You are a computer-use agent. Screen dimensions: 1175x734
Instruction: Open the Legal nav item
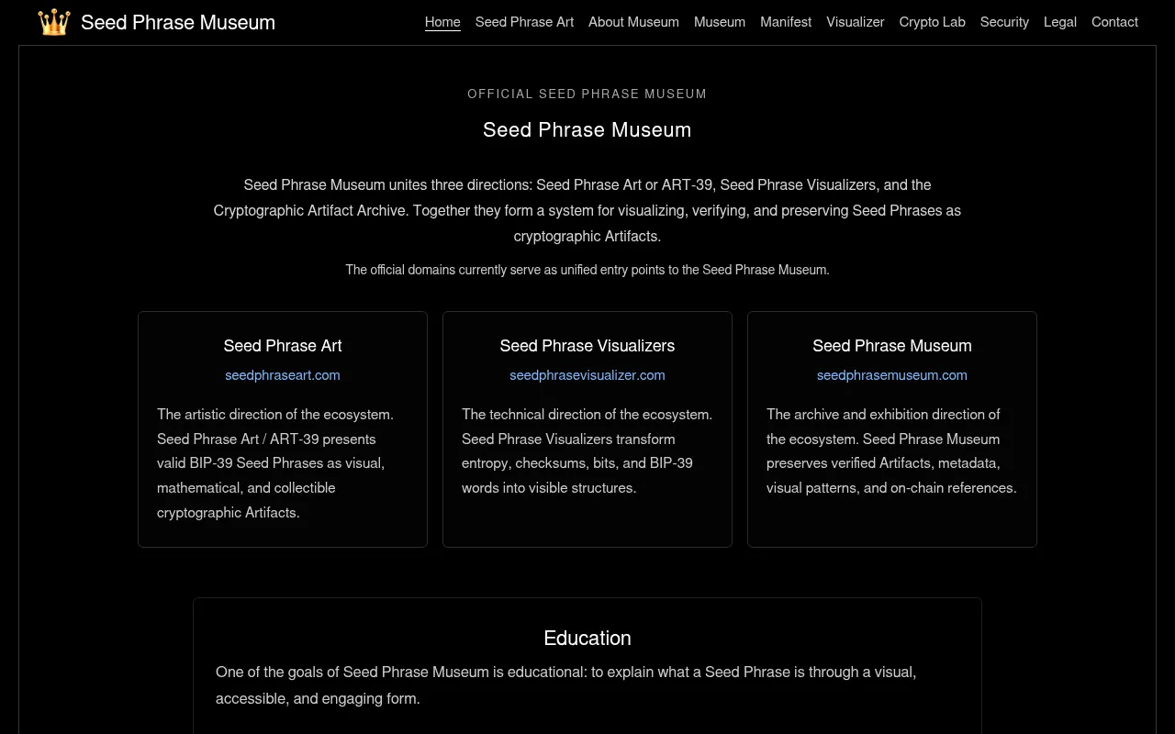point(1060,22)
